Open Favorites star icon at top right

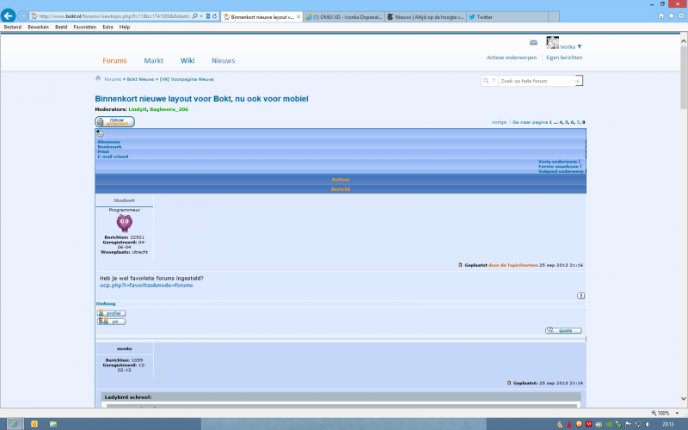672,15
